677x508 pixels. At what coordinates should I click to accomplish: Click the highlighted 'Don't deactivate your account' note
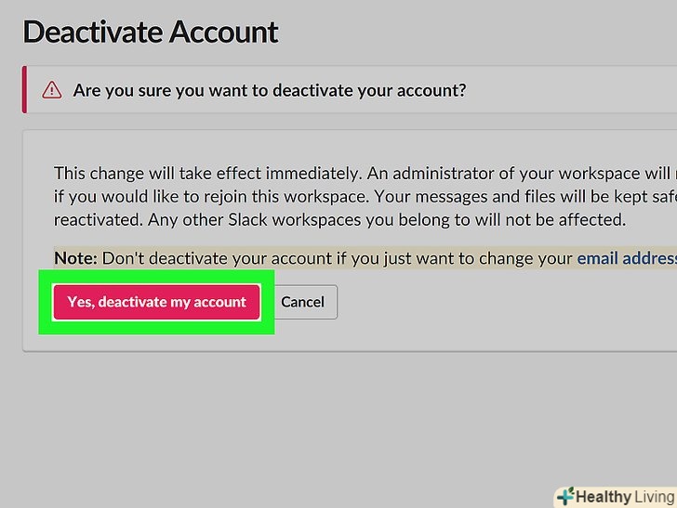coord(335,258)
